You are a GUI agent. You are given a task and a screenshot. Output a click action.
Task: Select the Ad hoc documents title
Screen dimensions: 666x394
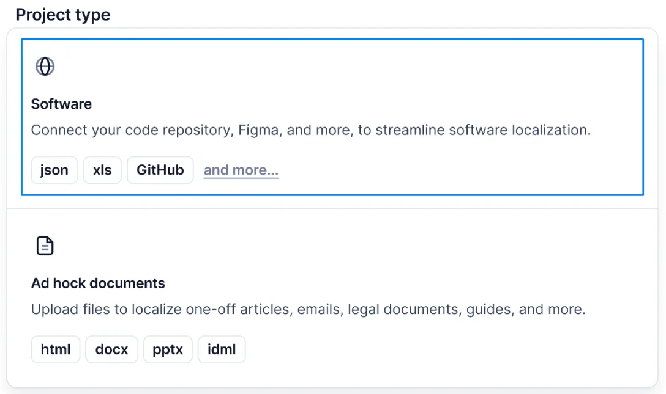pos(98,283)
